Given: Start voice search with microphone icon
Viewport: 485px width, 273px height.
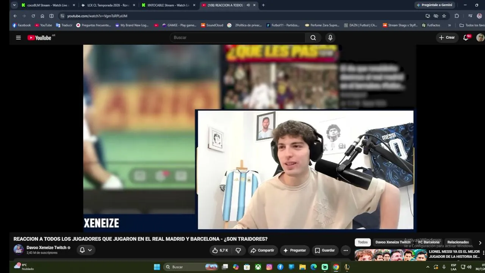Looking at the screenshot, I should point(330,38).
